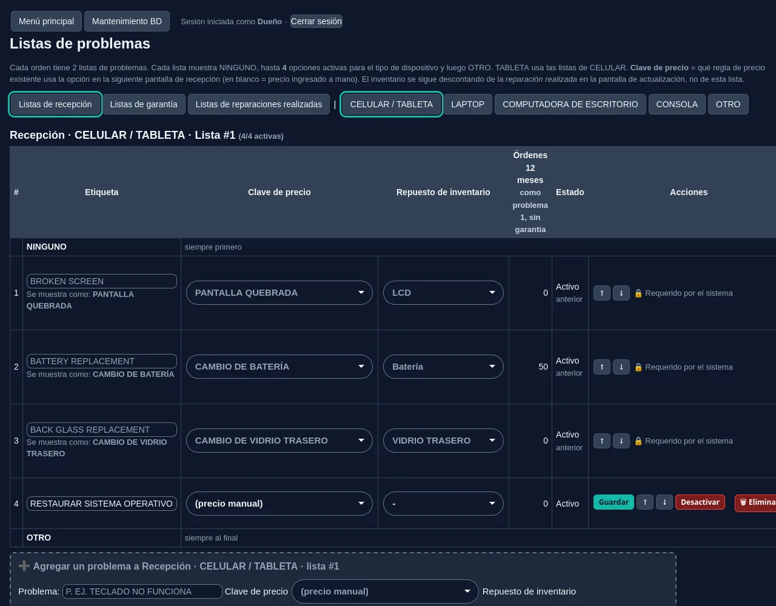Open CAMBIO DE VIDRIO TRASERO price dropdown
The height and width of the screenshot is (606, 776).
279,441
